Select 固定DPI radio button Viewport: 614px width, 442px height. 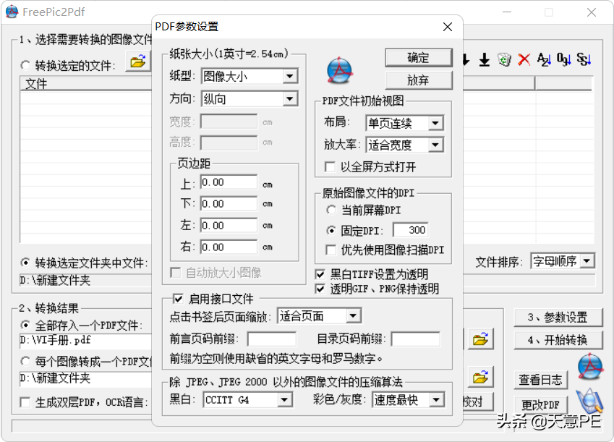pyautogui.click(x=331, y=231)
